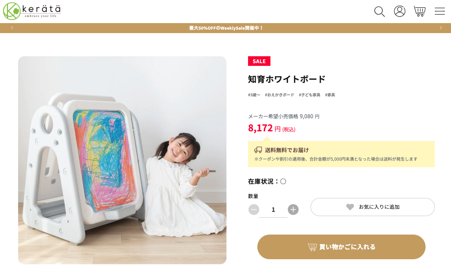Open the user account icon

[x=400, y=11]
